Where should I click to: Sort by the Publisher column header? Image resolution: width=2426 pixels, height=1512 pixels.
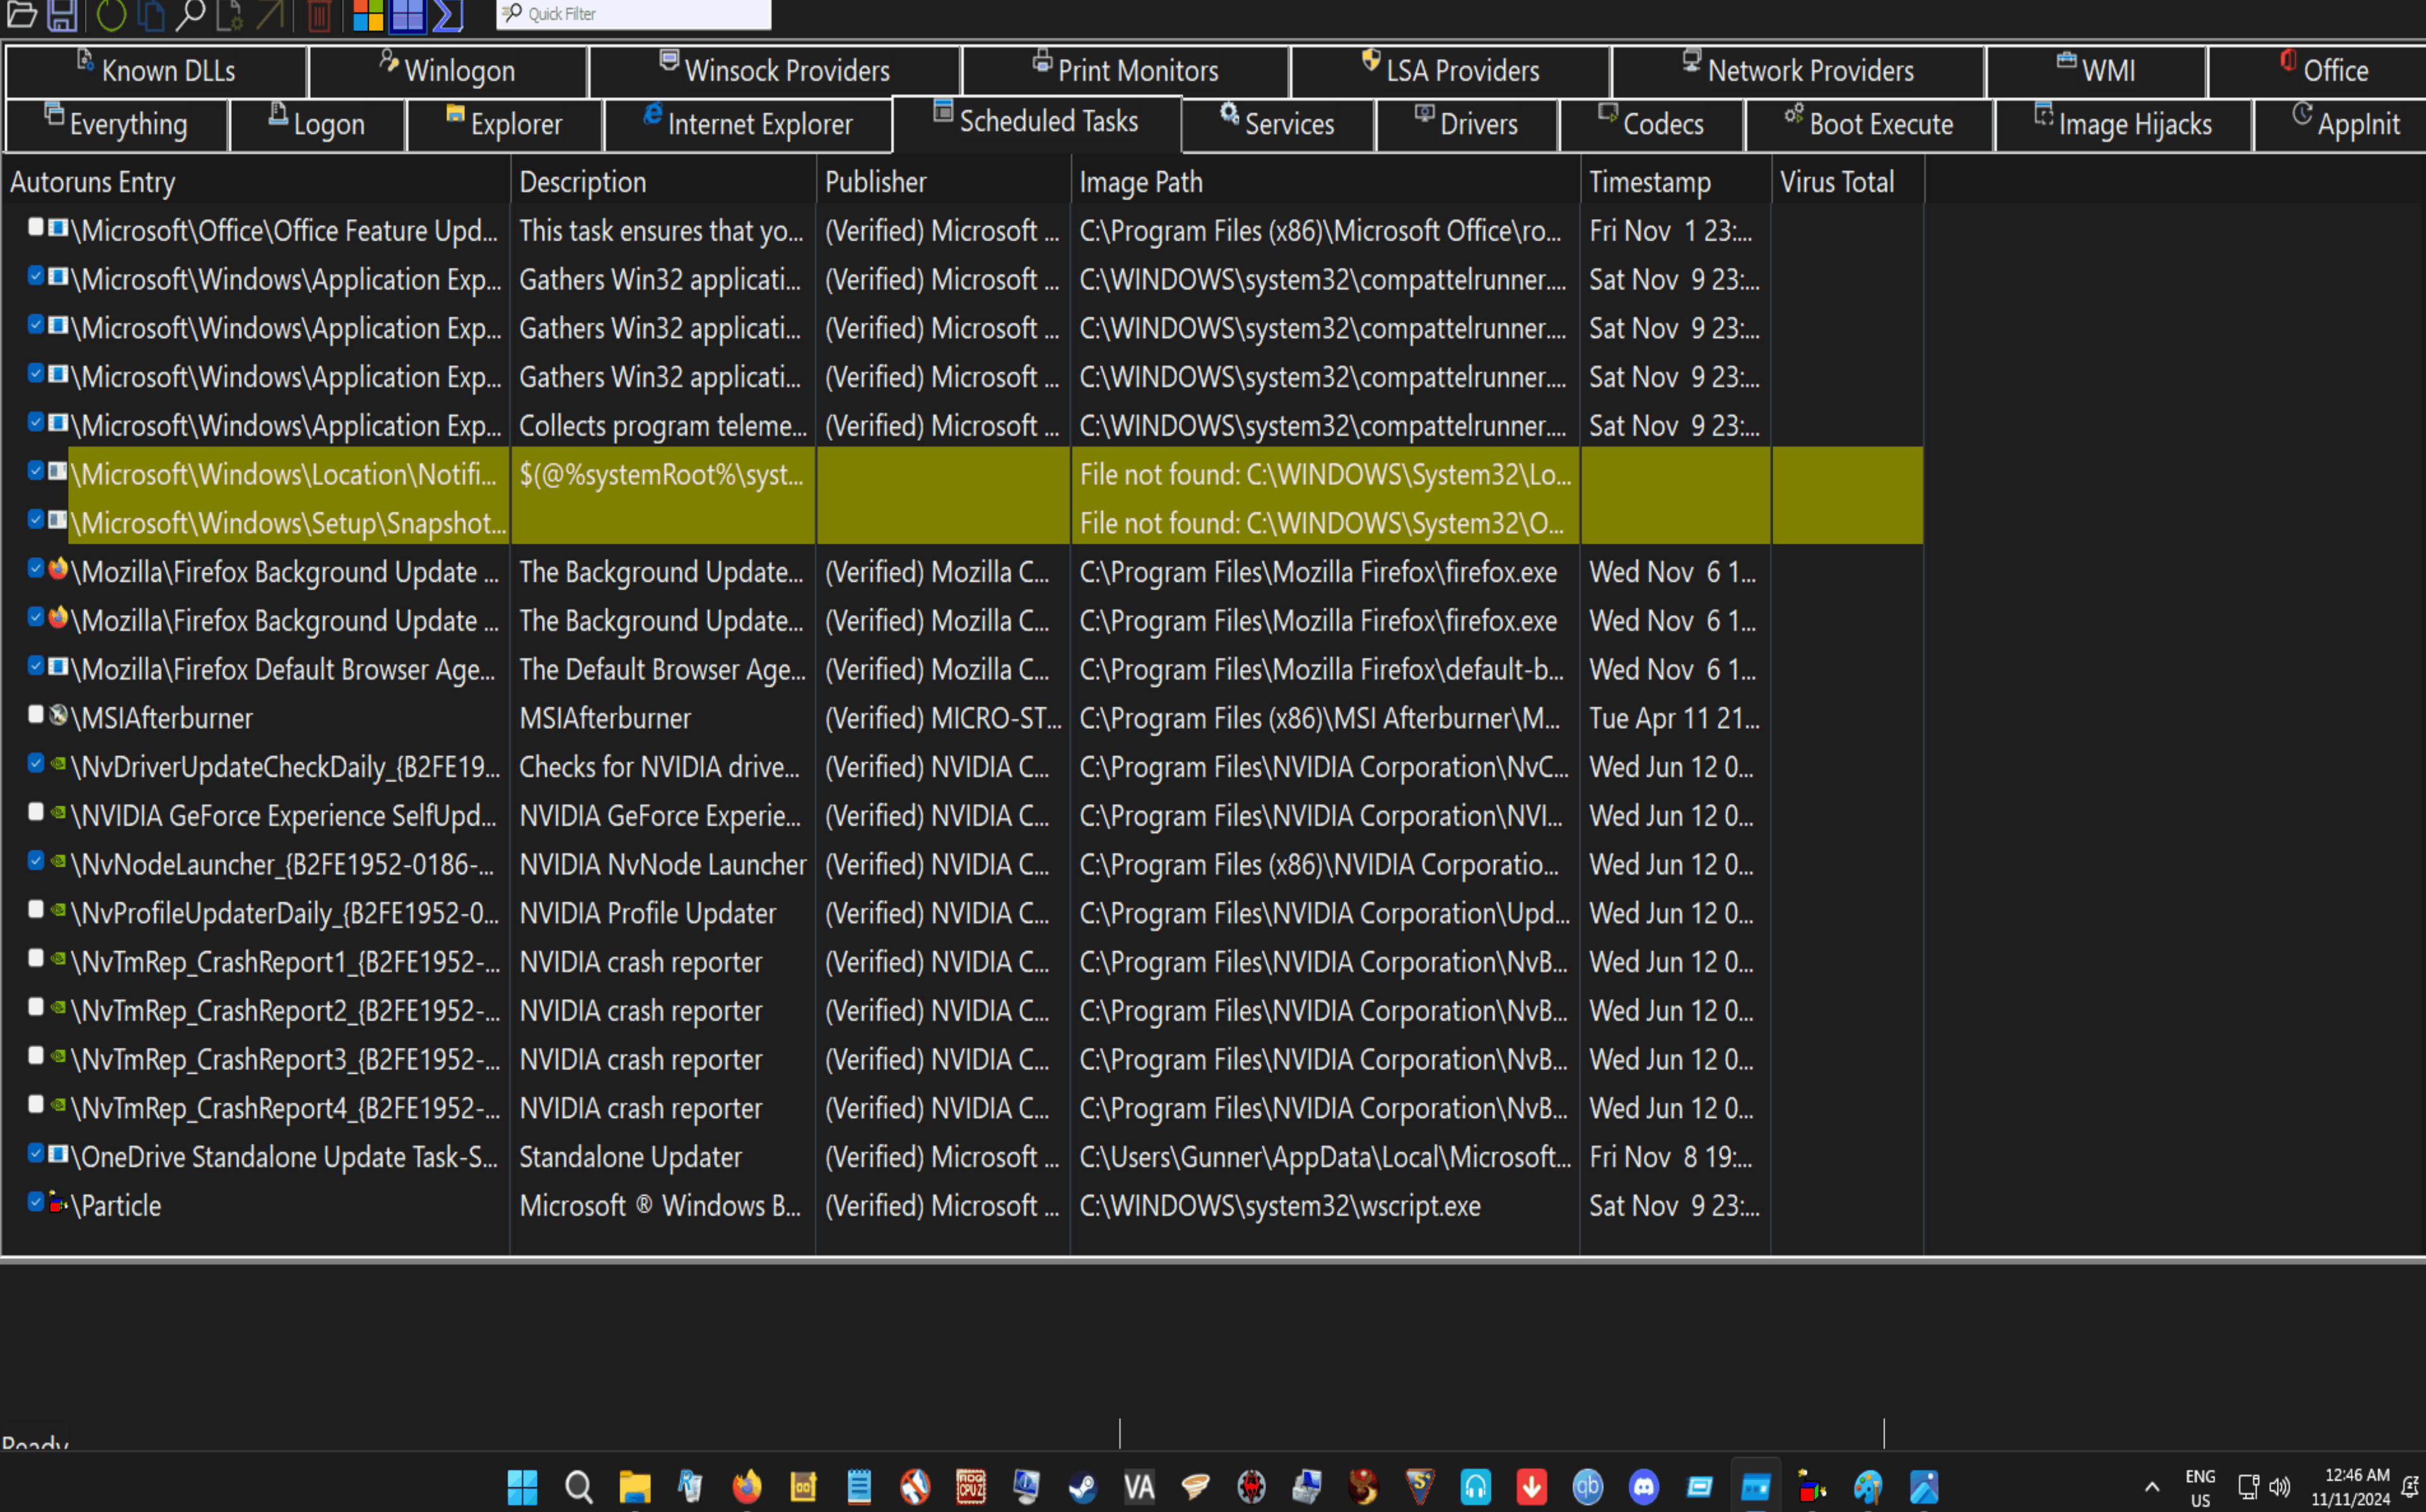(x=943, y=182)
